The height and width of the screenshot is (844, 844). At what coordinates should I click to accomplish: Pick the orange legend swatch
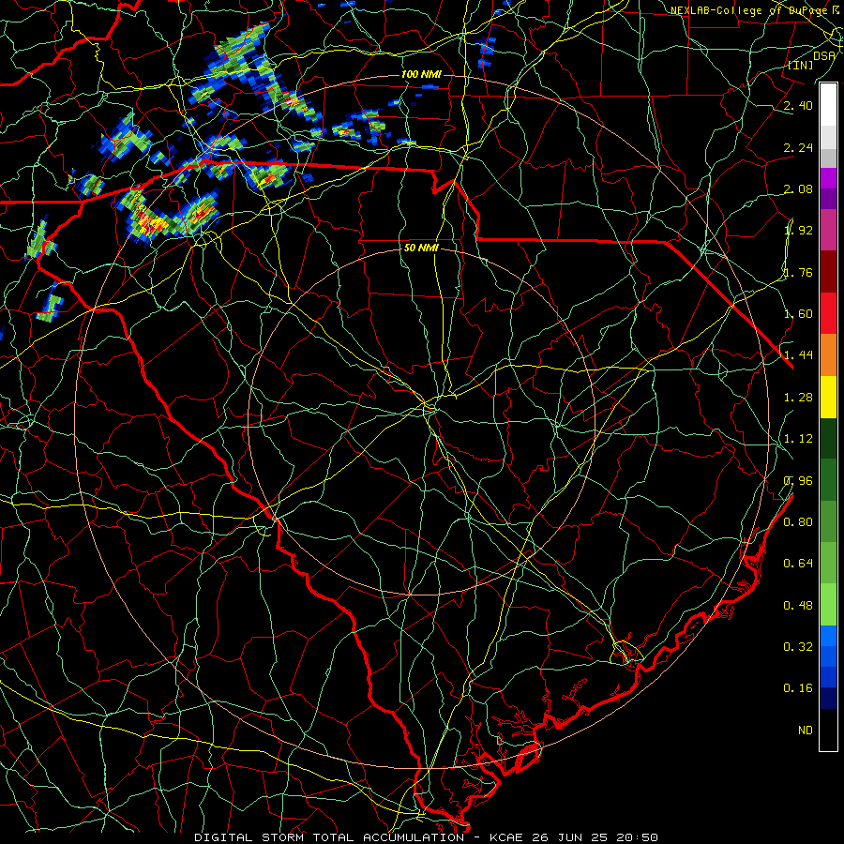(828, 355)
